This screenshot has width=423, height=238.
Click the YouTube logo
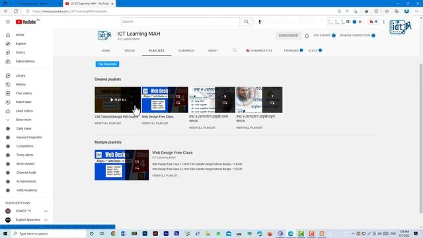(x=26, y=22)
